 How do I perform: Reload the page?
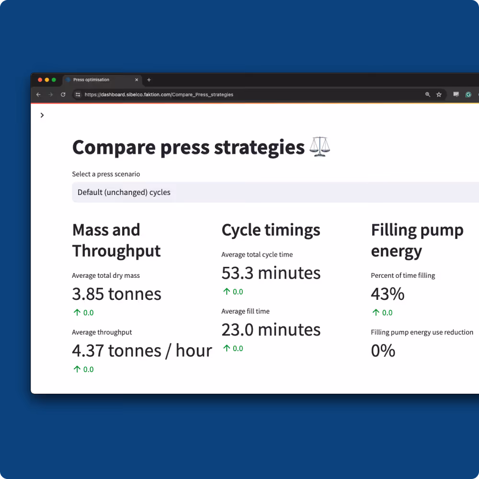click(63, 95)
